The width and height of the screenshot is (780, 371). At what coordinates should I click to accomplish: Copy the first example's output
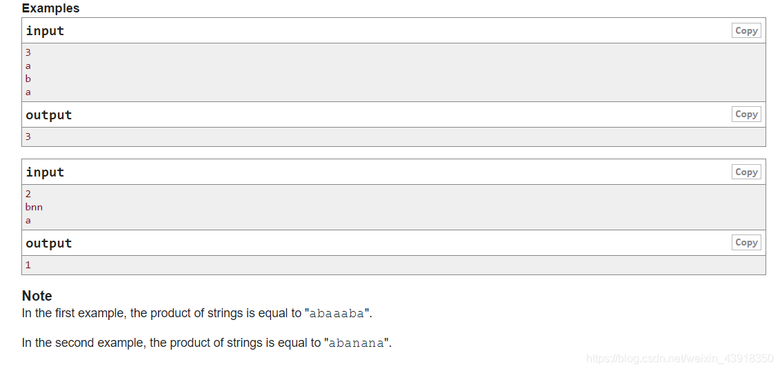[x=746, y=114]
